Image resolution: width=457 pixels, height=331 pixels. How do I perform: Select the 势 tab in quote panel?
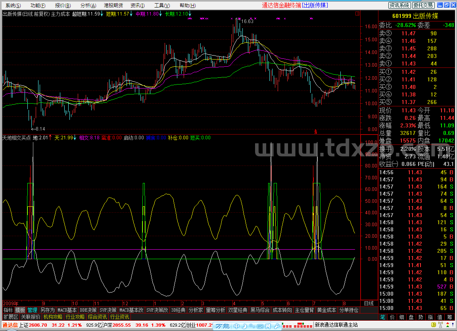[x=421, y=317]
